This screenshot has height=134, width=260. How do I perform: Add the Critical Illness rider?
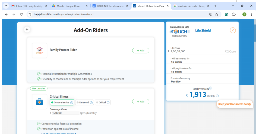point(141,102)
